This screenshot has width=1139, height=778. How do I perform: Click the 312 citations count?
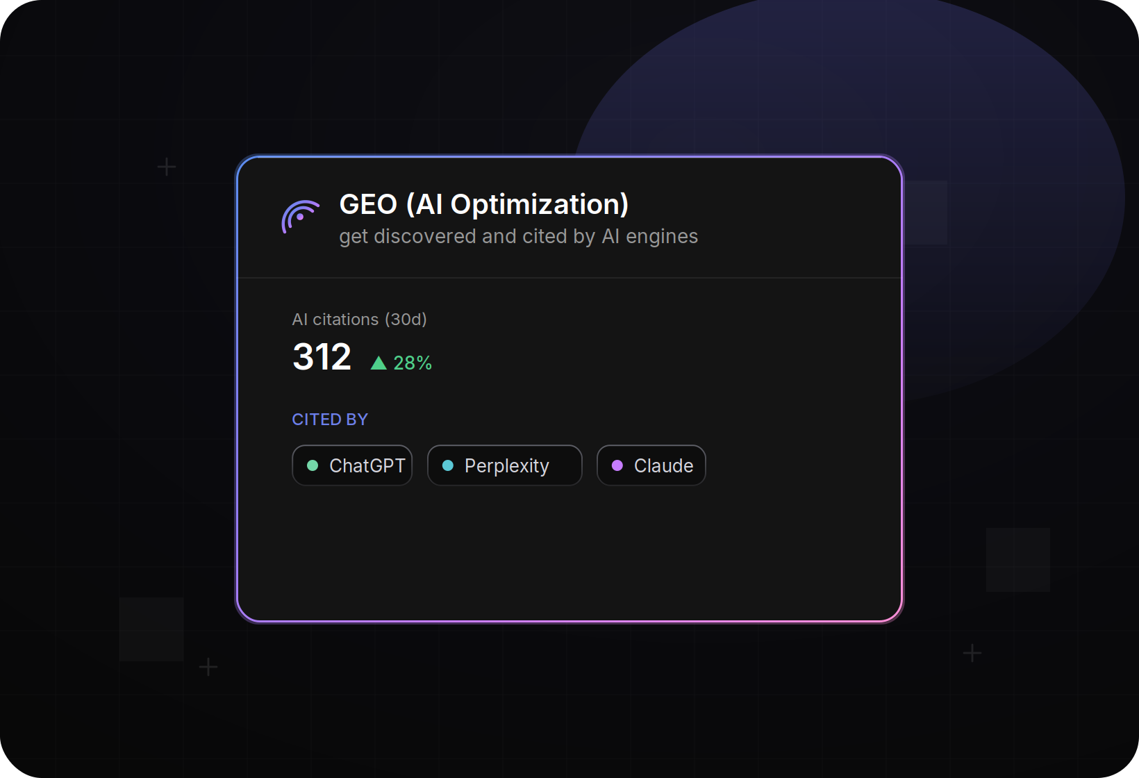coord(322,357)
